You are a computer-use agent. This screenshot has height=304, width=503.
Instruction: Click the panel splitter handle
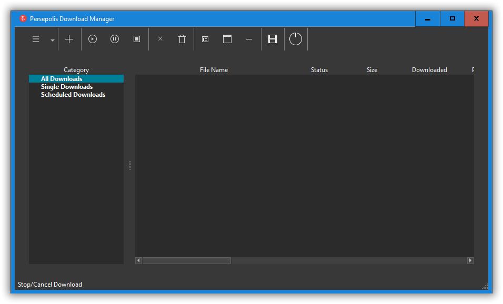pyautogui.click(x=129, y=166)
